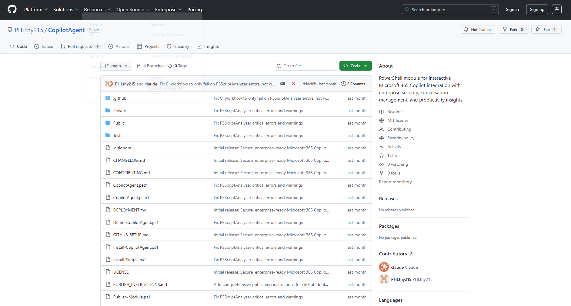
Task: Open the Platform navigation menu
Action: tap(36, 9)
